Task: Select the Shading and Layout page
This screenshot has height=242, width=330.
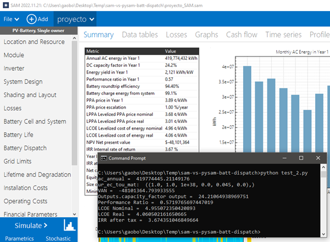Action: [30, 95]
